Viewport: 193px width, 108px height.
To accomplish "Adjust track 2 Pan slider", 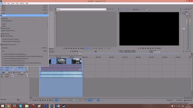I will pos(13,76).
